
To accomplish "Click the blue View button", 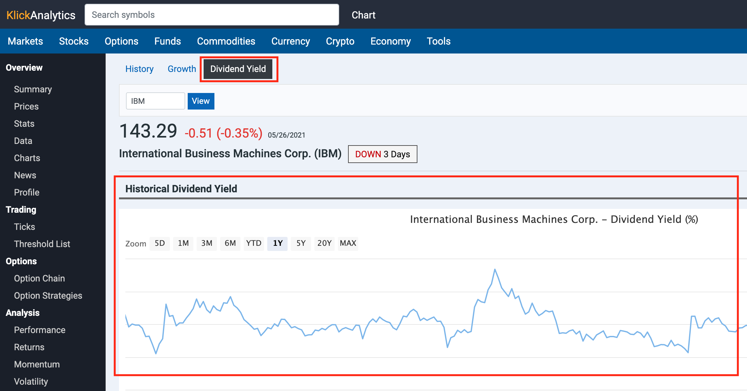I will (201, 101).
